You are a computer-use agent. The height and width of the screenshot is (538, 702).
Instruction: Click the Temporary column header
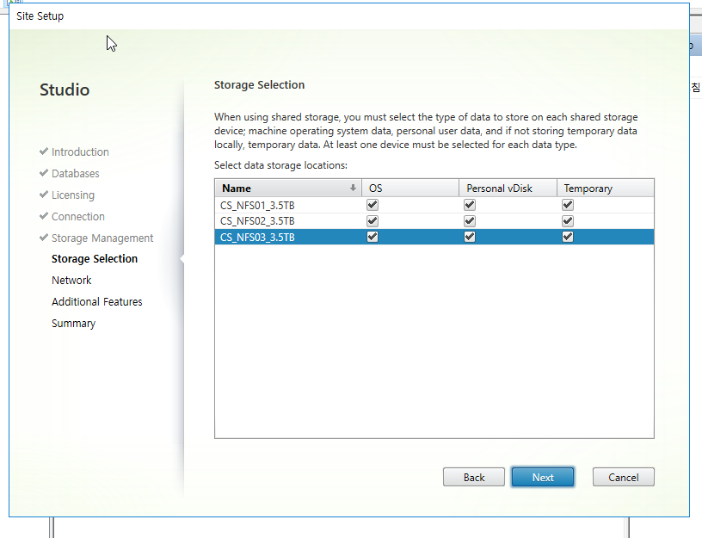tap(606, 189)
